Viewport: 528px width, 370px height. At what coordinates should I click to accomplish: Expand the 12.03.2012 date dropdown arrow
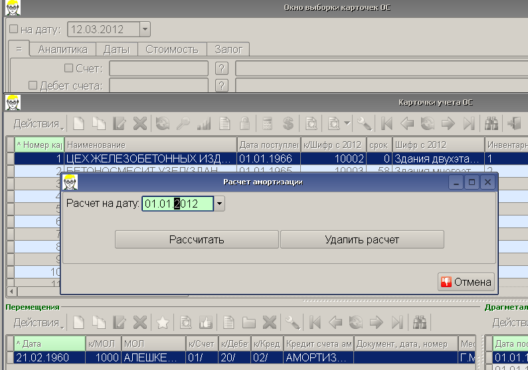[x=145, y=29]
